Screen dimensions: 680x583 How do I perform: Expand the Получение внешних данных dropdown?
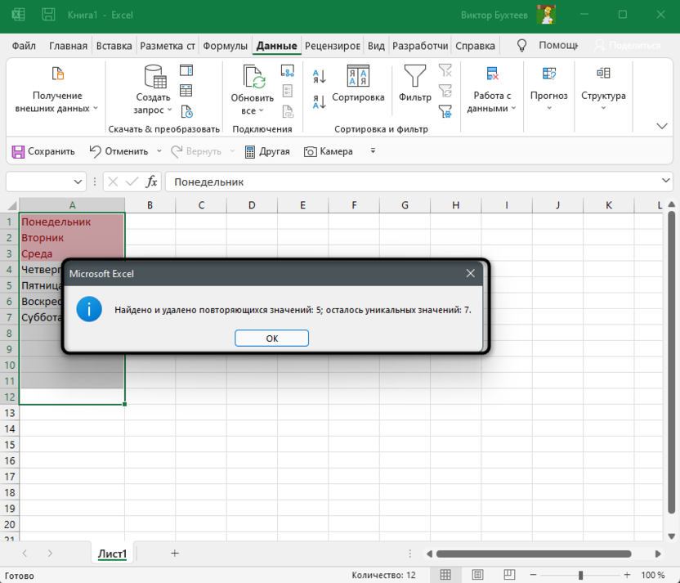click(x=96, y=108)
